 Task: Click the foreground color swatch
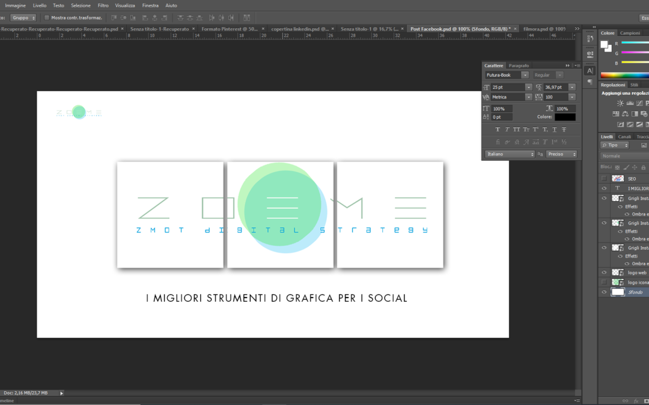(x=605, y=44)
